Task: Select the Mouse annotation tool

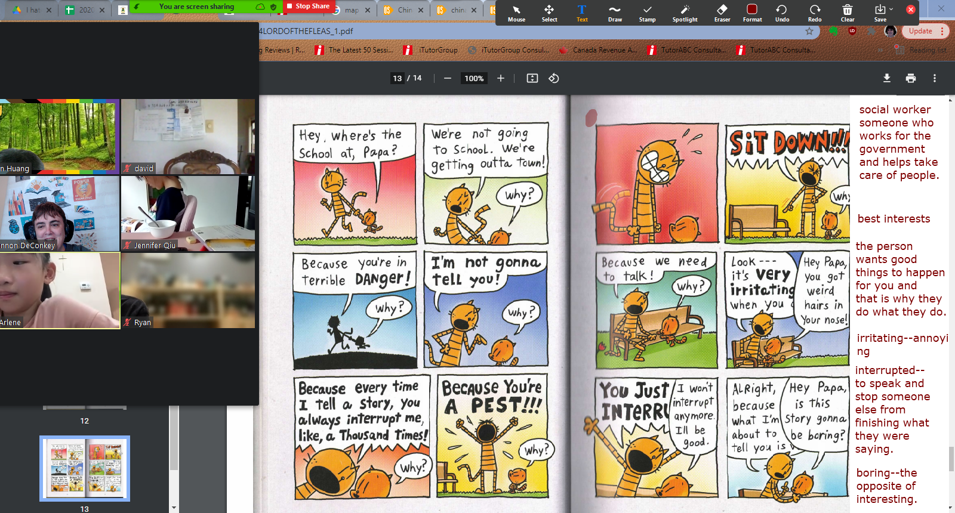Action: [516, 13]
